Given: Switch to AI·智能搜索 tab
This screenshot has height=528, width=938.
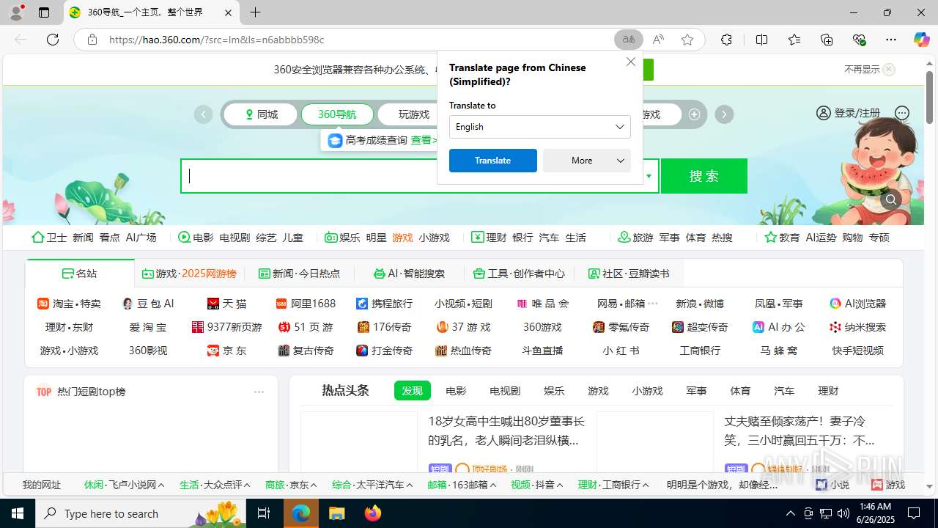Looking at the screenshot, I should [x=409, y=274].
